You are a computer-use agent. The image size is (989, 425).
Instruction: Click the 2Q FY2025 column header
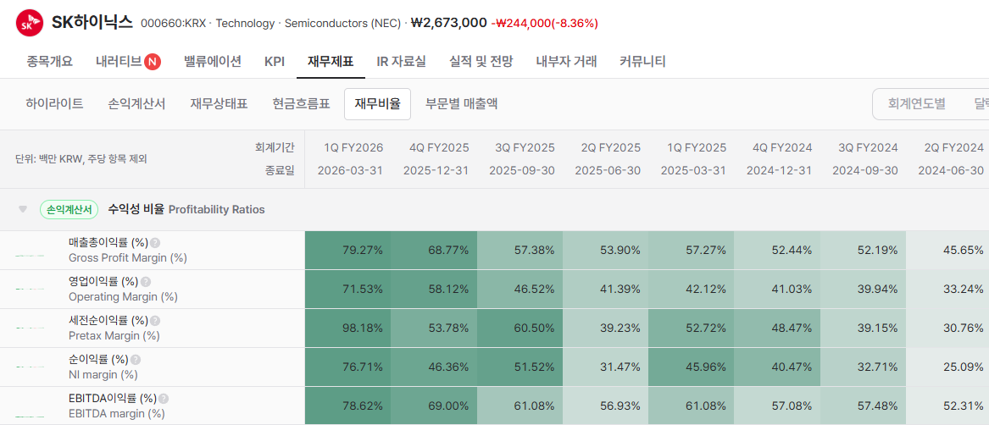pos(610,148)
